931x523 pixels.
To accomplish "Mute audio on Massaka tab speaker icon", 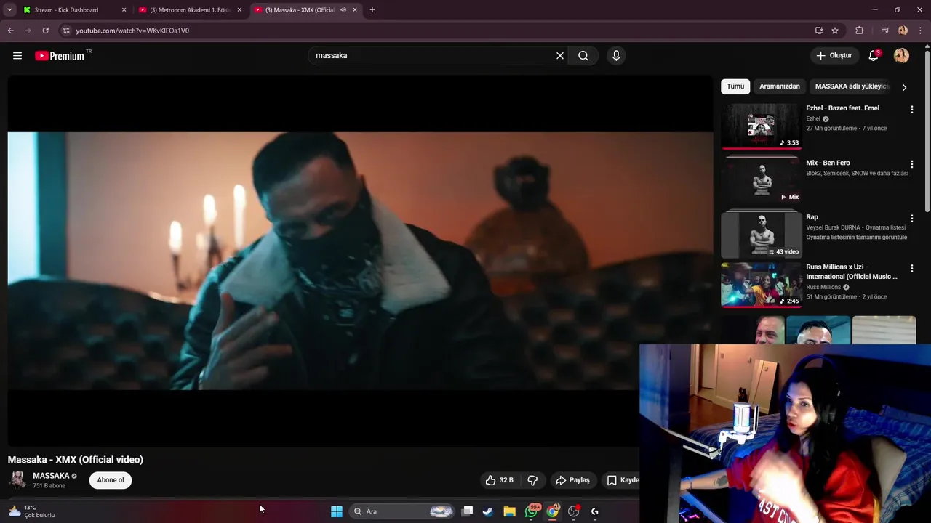I will (x=343, y=10).
